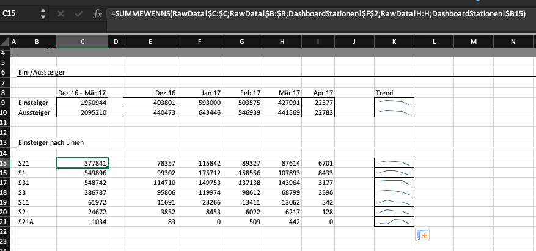Select row 9 header
Viewport: 536px width, 251px height.
click(5, 103)
